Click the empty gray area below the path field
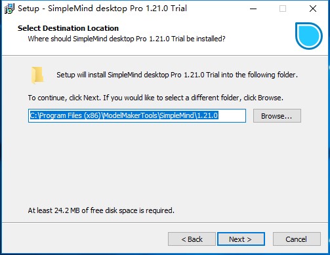The width and height of the screenshot is (330, 255). click(x=164, y=164)
